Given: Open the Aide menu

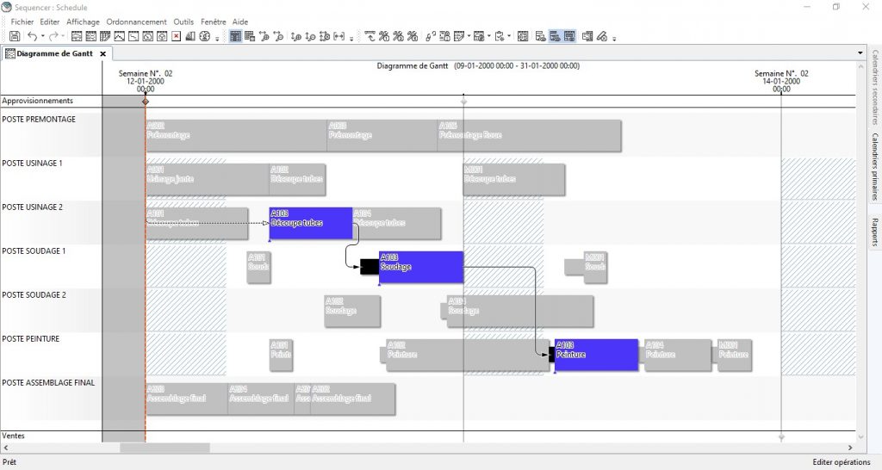Looking at the screenshot, I should 240,22.
